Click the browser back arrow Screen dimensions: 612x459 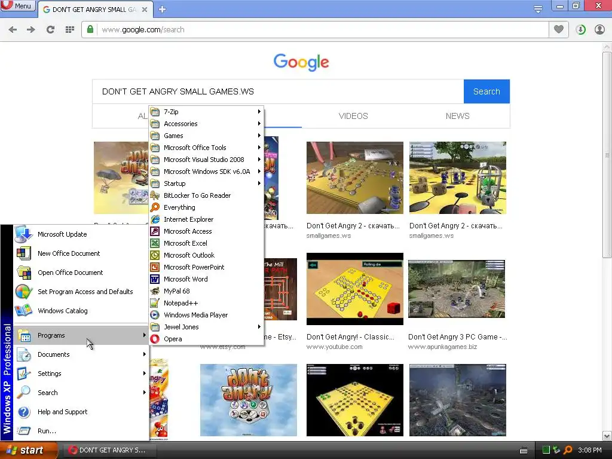[x=13, y=30]
